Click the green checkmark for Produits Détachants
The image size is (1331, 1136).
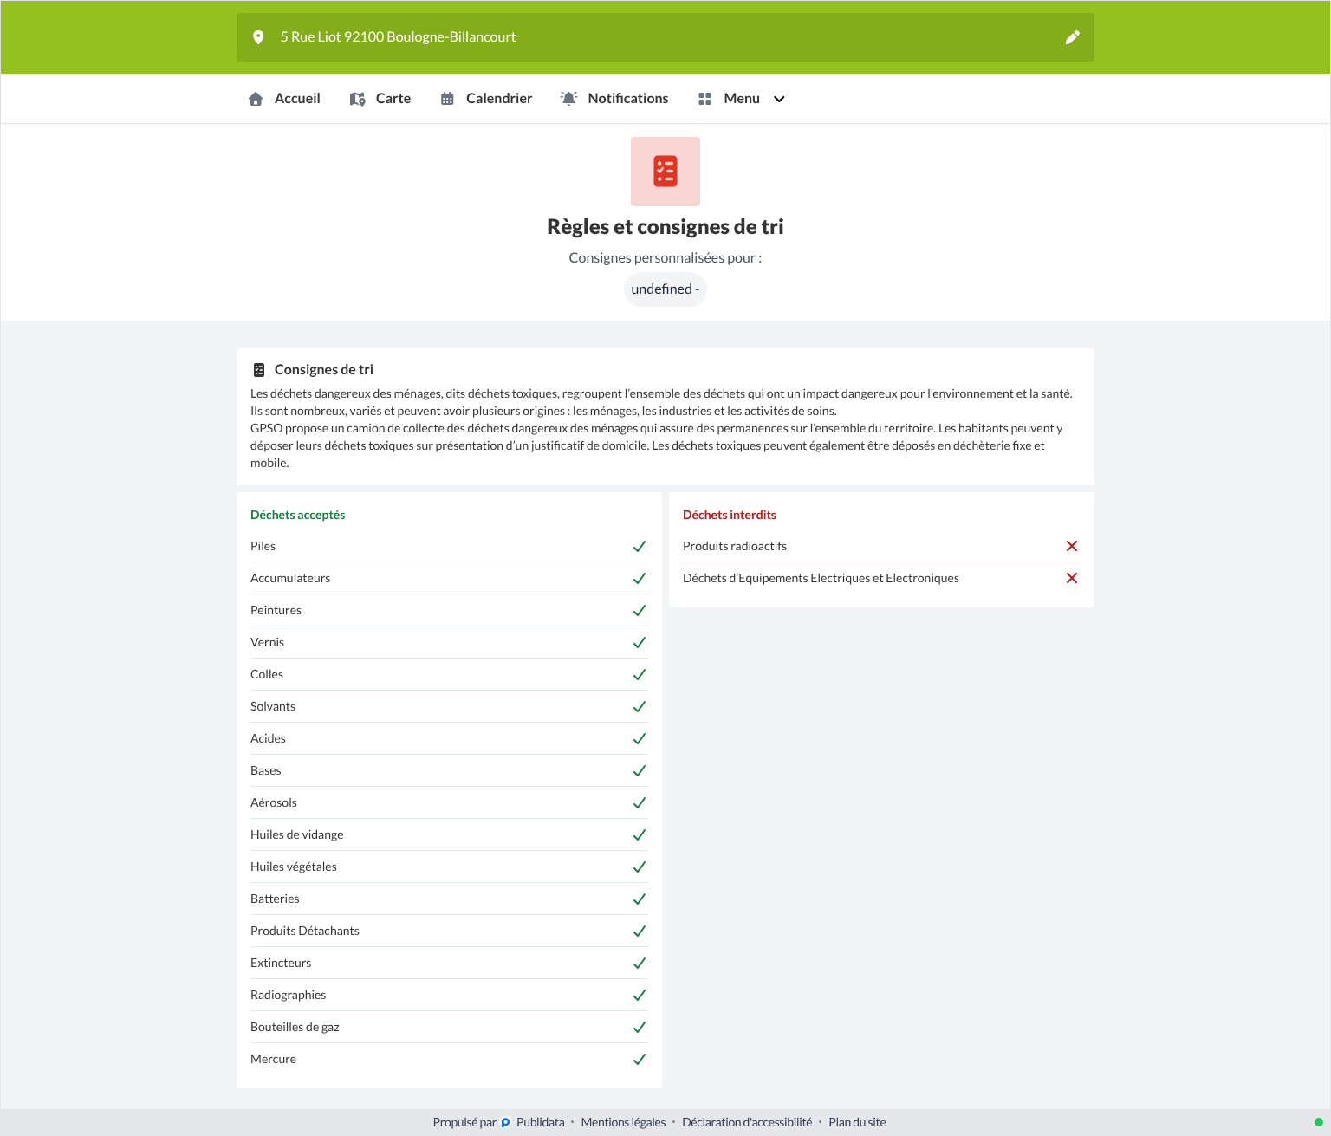[x=640, y=931]
